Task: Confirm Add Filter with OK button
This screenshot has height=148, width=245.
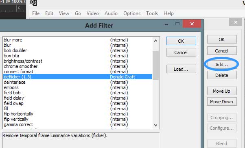Action: (x=181, y=41)
